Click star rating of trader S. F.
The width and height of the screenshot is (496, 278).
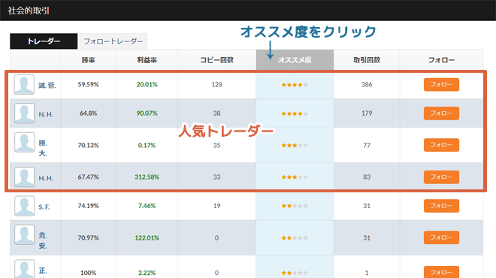click(x=295, y=206)
